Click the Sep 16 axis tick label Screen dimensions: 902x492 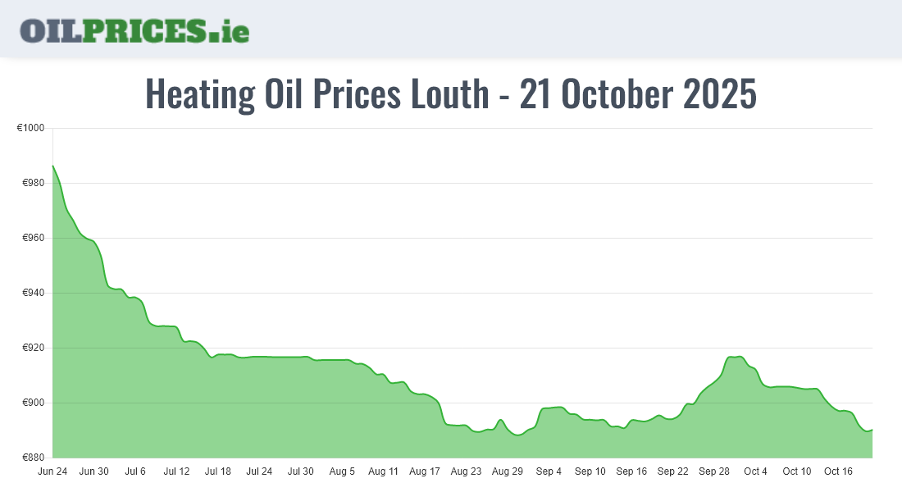631,471
